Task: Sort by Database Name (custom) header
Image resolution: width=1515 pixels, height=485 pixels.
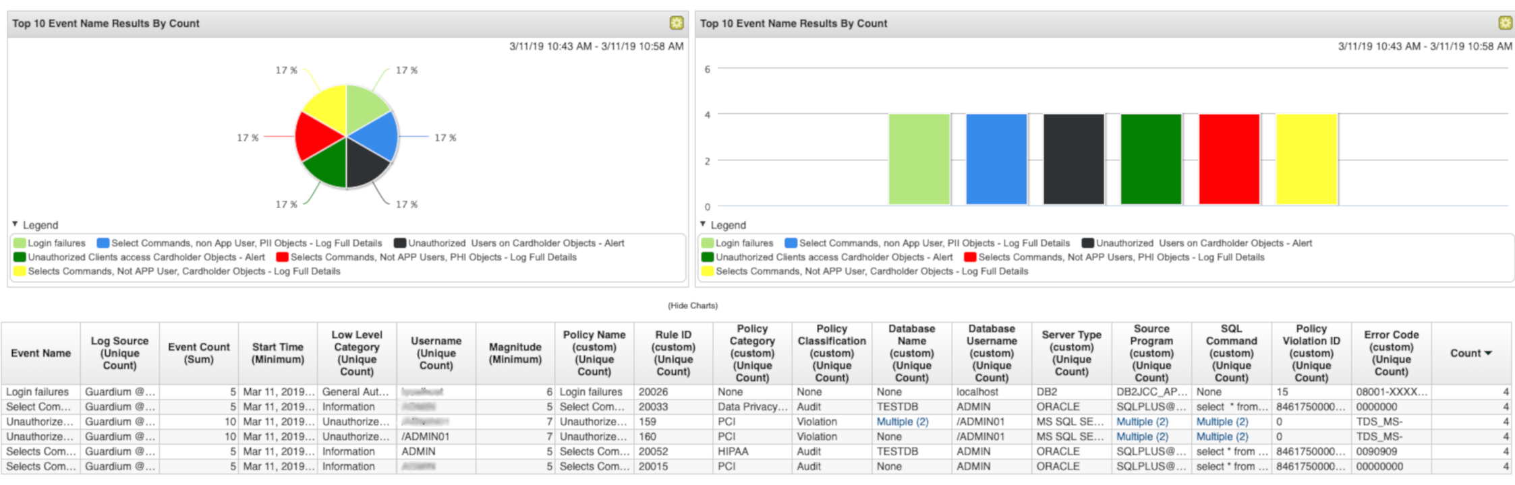Action: coord(911,353)
